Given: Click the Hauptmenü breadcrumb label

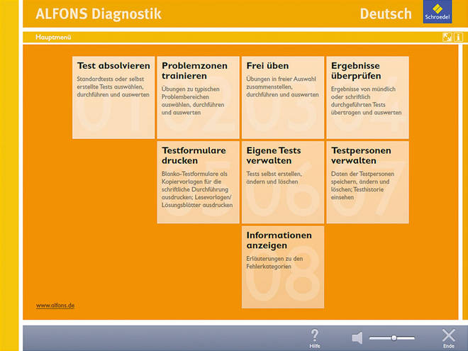Looking at the screenshot, I should tap(53, 37).
